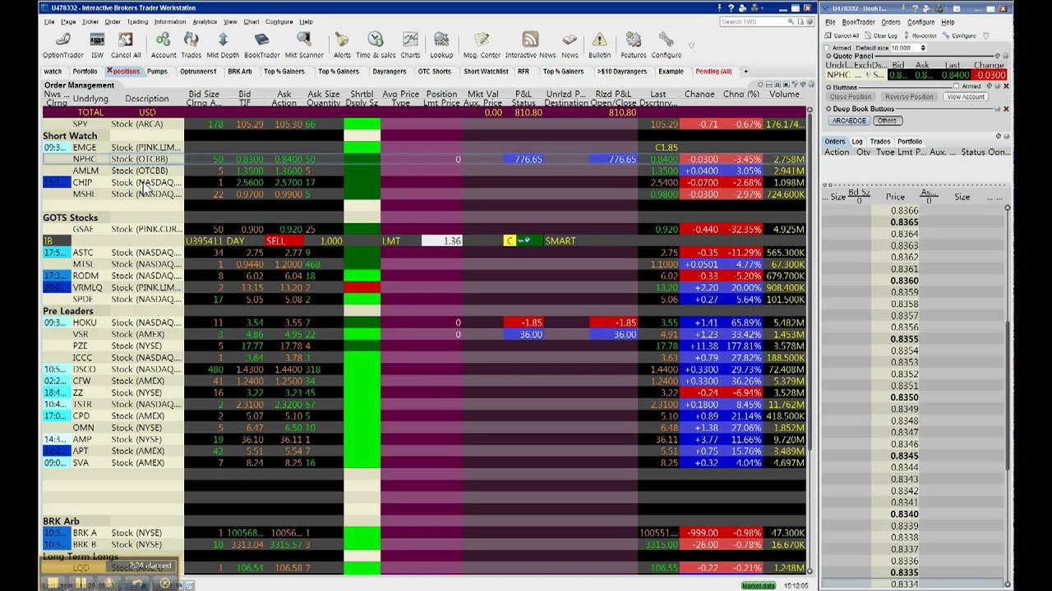Open the Trades toolbar icon
The width and height of the screenshot is (1052, 591).
[191, 45]
